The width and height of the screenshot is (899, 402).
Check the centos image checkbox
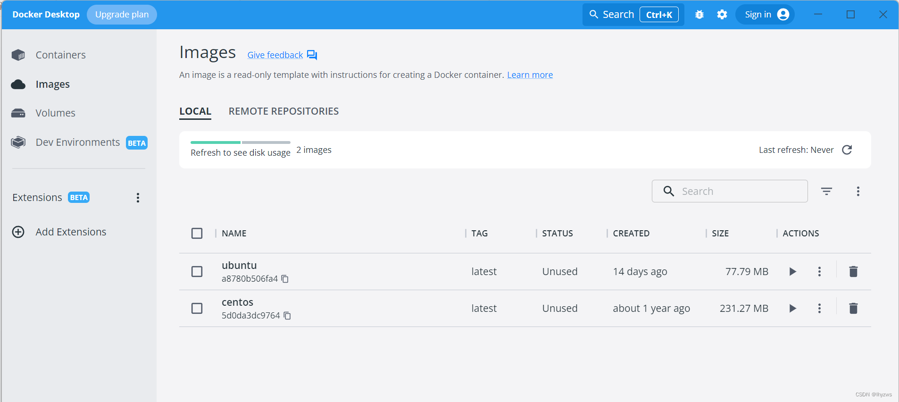coord(197,309)
